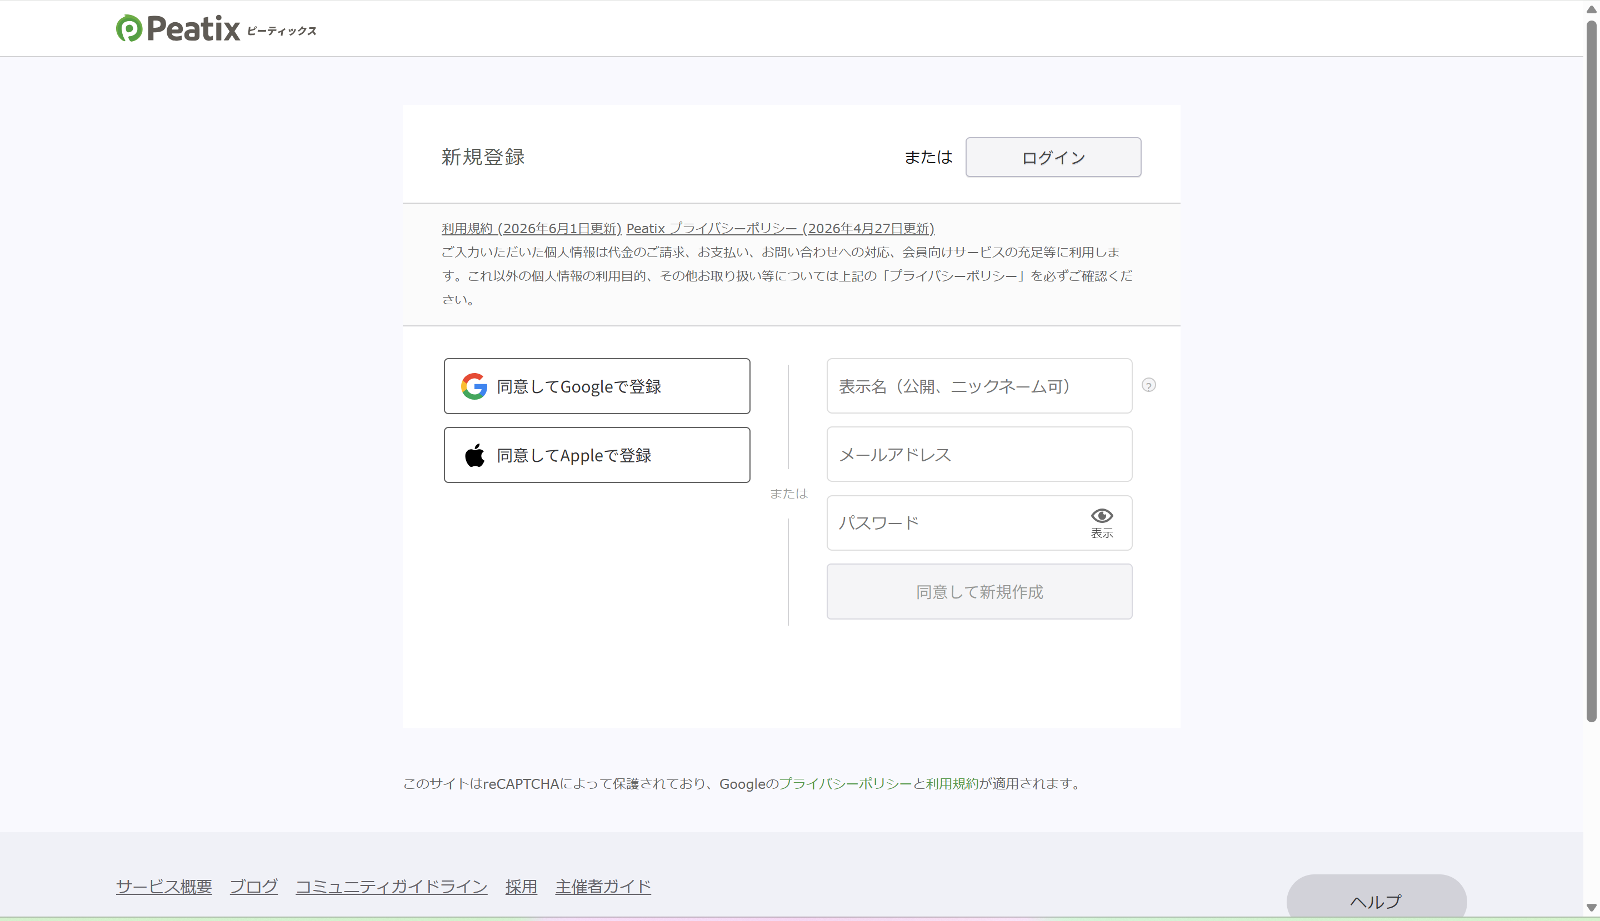This screenshot has height=921, width=1600.
Task: Open the ブログ footer link
Action: pos(253,886)
